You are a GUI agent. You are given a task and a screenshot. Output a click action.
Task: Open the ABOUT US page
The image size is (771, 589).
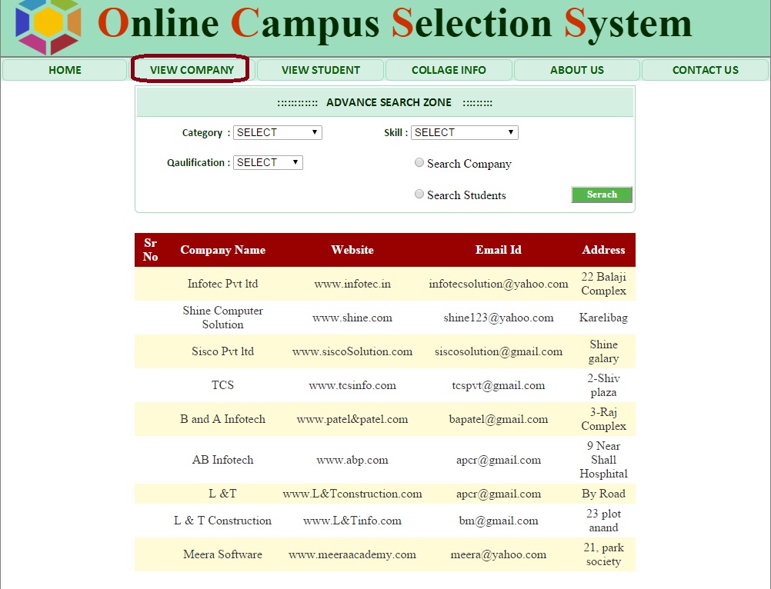click(576, 70)
